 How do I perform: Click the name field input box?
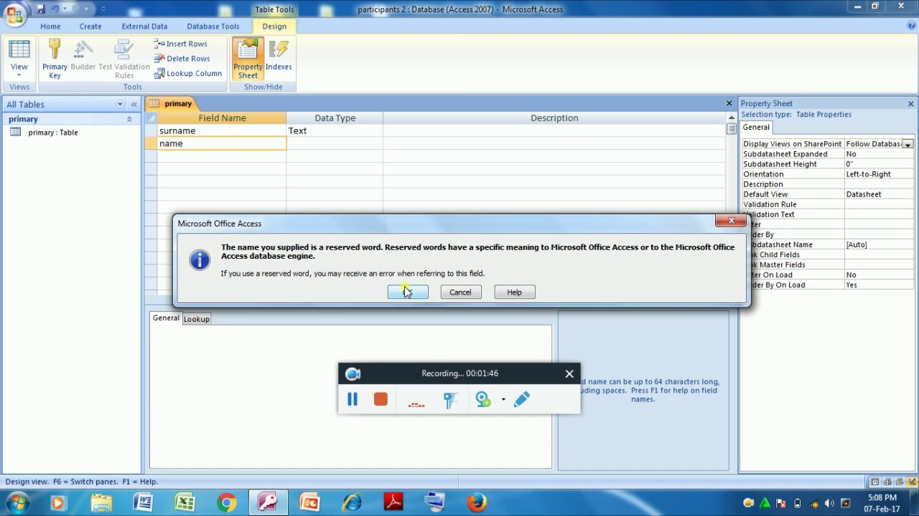coord(222,144)
